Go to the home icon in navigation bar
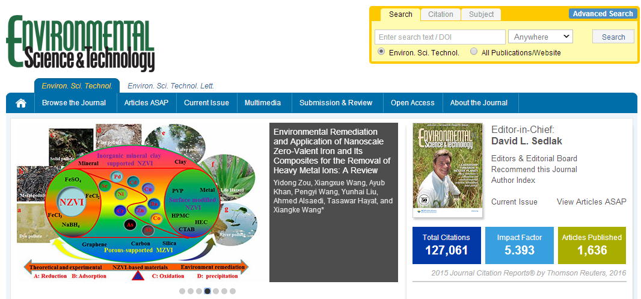Viewport: 641px width, 299px height. click(21, 103)
